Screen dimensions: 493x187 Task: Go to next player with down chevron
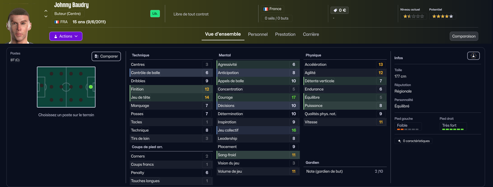(46, 16)
